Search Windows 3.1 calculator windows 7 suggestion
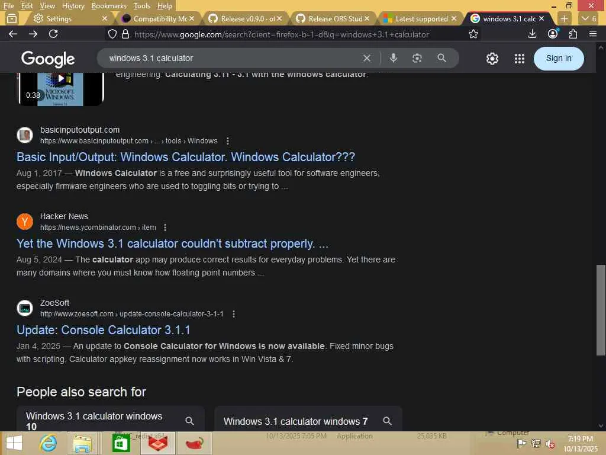This screenshot has height=455, width=606. 308,420
